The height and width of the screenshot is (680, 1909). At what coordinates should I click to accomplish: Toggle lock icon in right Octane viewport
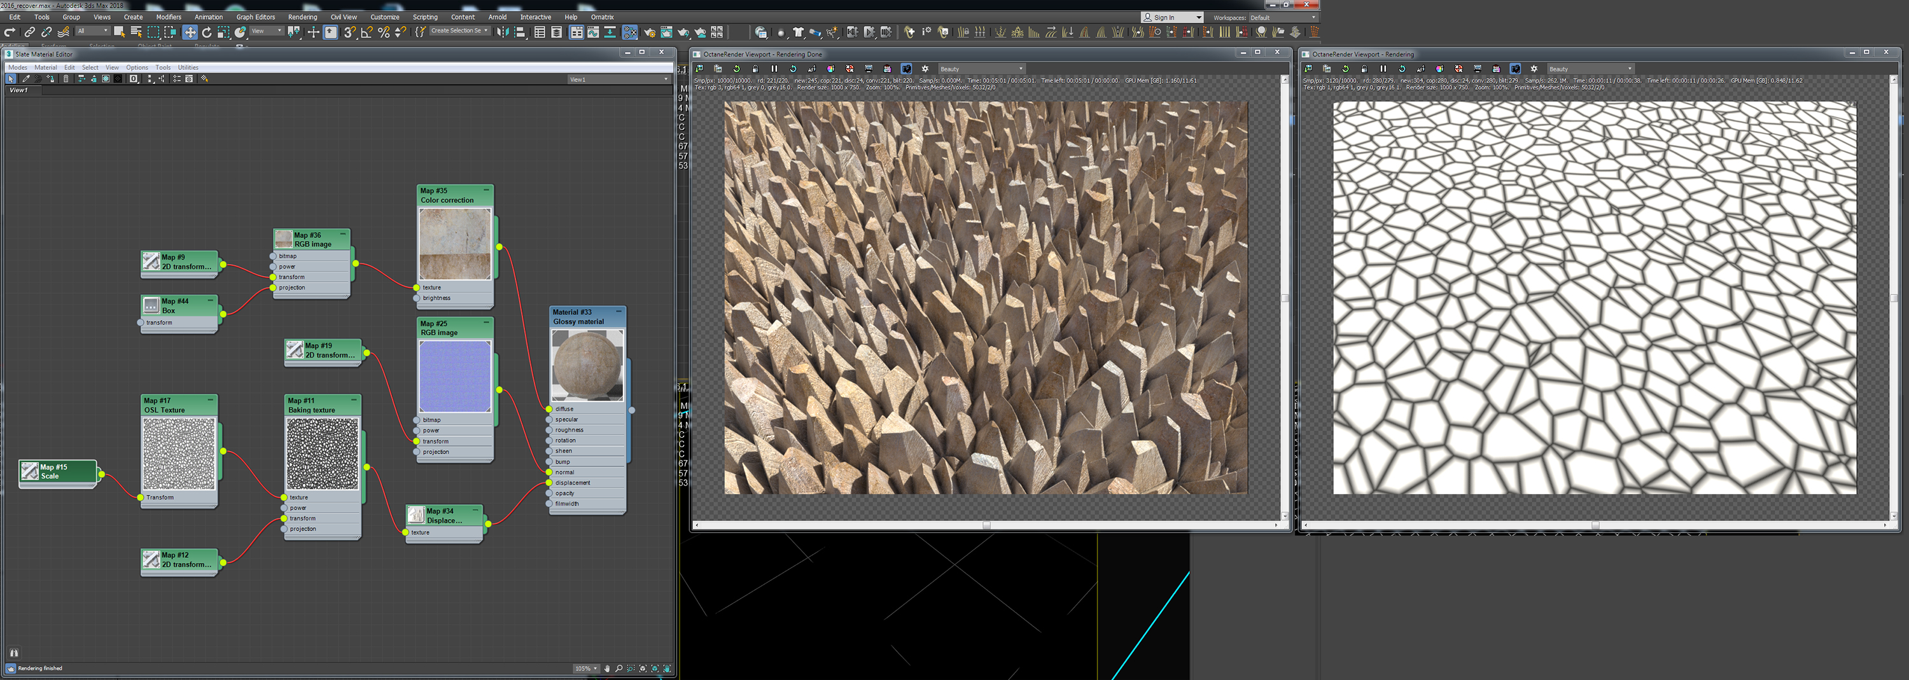1364,69
